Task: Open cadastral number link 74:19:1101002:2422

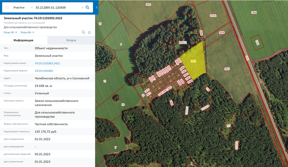Action: coord(47,63)
